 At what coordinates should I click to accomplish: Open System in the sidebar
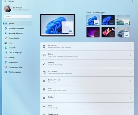point(18,23)
